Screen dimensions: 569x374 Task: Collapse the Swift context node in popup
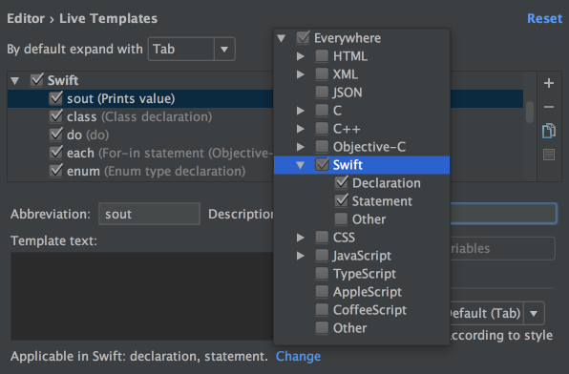pos(301,165)
